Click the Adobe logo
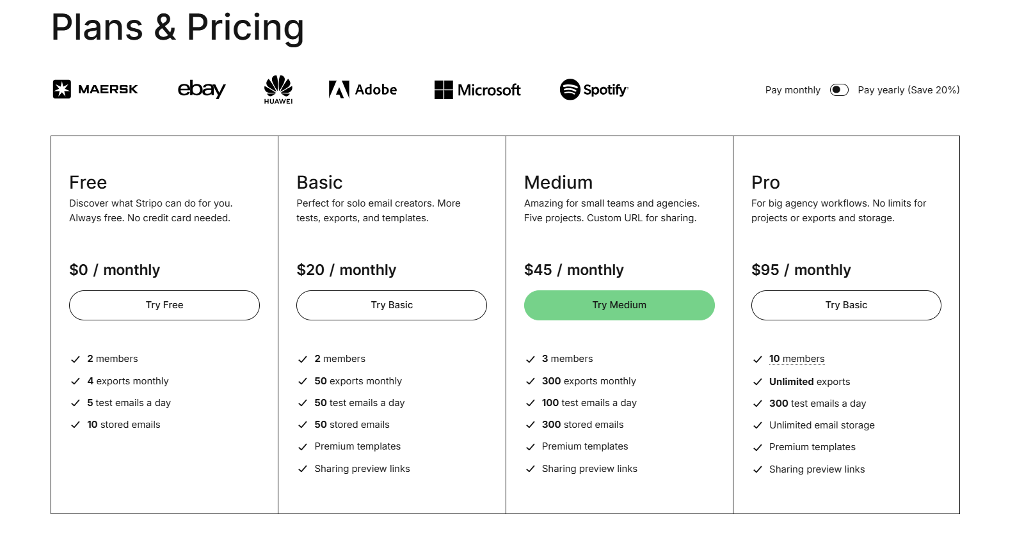Image resolution: width=1024 pixels, height=541 pixels. pos(362,89)
